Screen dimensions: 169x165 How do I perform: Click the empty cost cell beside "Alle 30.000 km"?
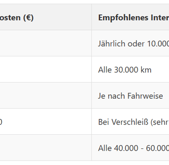[x=46, y=69]
